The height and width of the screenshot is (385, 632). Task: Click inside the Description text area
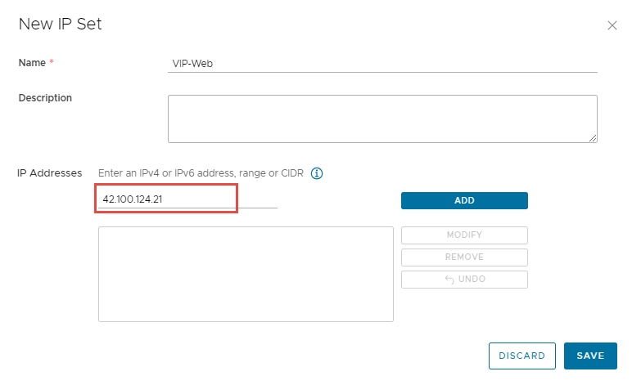click(381, 119)
